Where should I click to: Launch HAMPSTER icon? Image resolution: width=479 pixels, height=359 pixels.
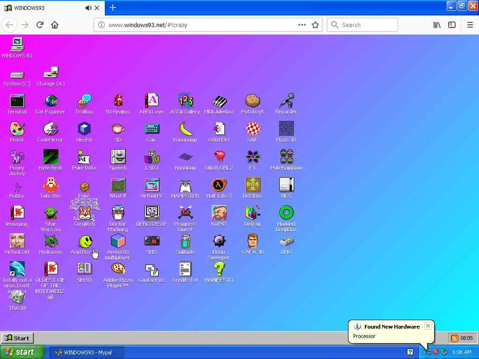(x=185, y=185)
